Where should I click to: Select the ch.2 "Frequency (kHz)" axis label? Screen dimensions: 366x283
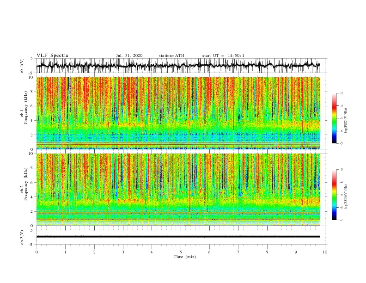pos(26,184)
